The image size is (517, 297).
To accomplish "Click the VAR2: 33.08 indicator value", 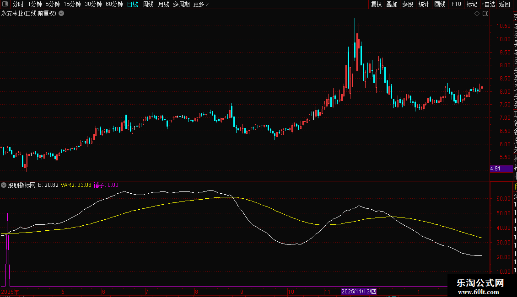I will [76, 185].
